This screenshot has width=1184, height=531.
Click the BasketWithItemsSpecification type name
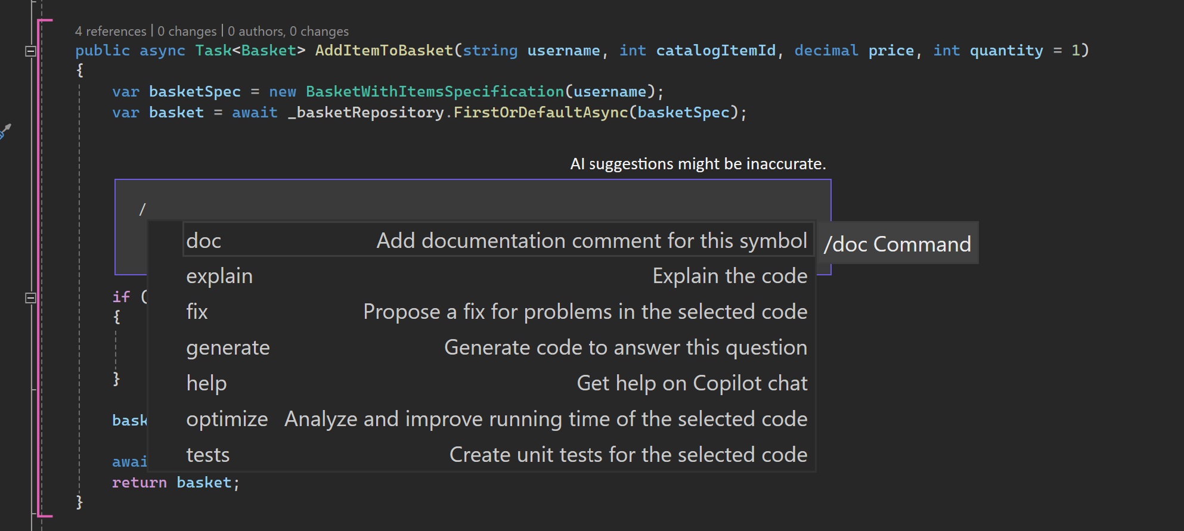pyautogui.click(x=435, y=92)
